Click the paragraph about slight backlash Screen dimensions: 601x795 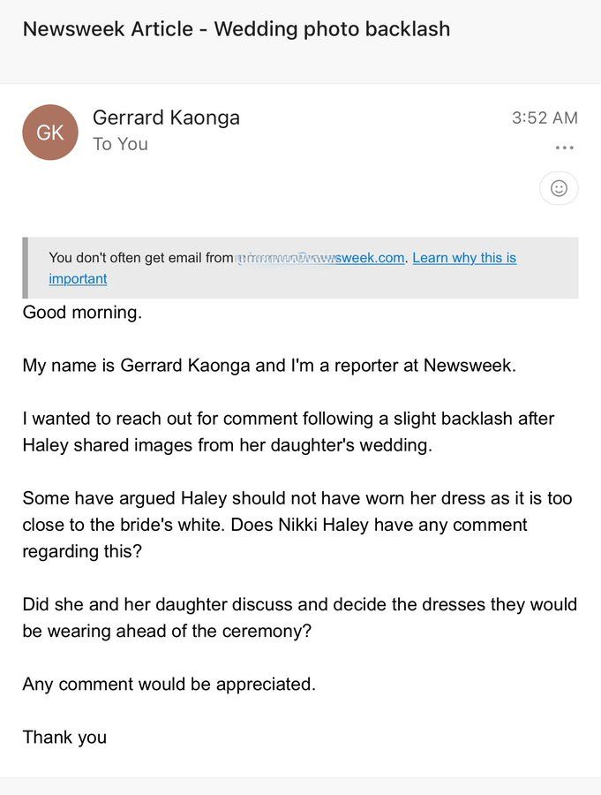288,431
